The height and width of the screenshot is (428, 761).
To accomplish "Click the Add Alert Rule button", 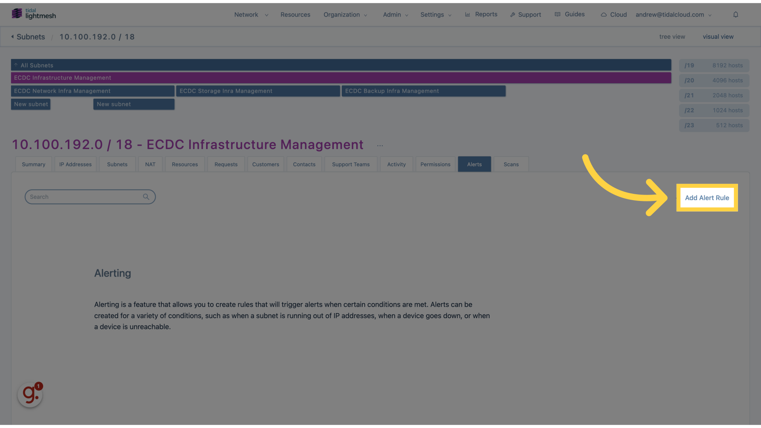I will (x=707, y=198).
